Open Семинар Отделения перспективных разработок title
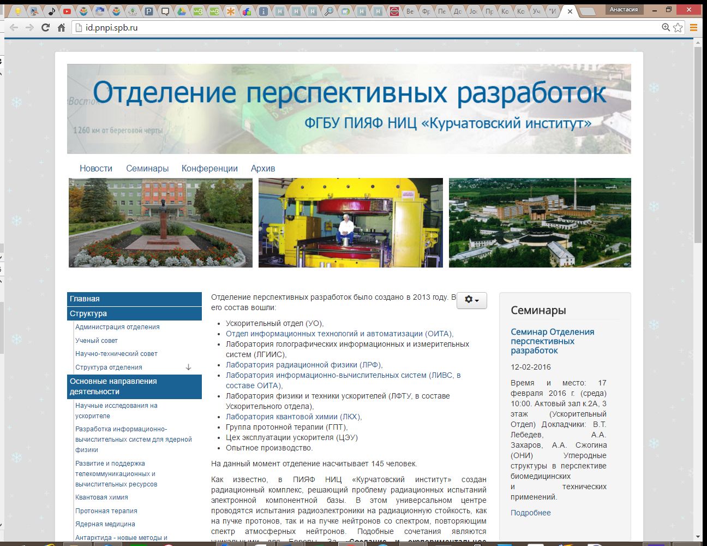Image resolution: width=707 pixels, height=546 pixels. click(x=552, y=341)
